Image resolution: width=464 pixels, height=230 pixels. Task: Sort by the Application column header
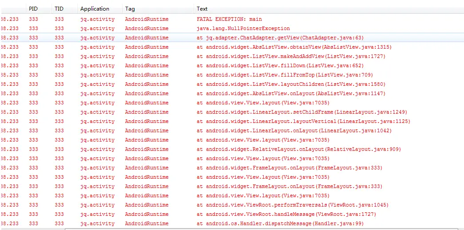[x=100, y=9]
